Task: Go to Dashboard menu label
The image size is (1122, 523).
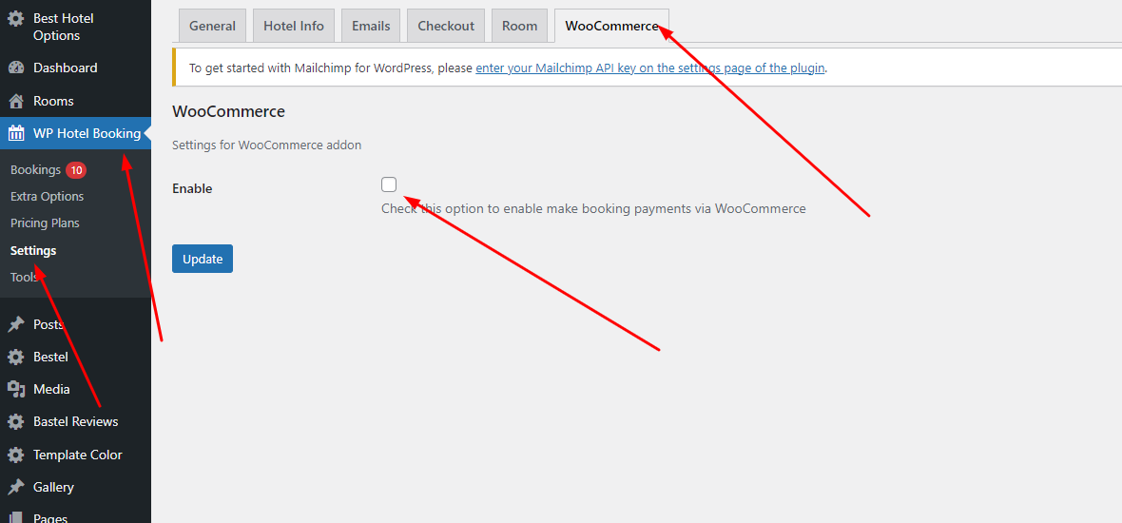Action: tap(65, 68)
